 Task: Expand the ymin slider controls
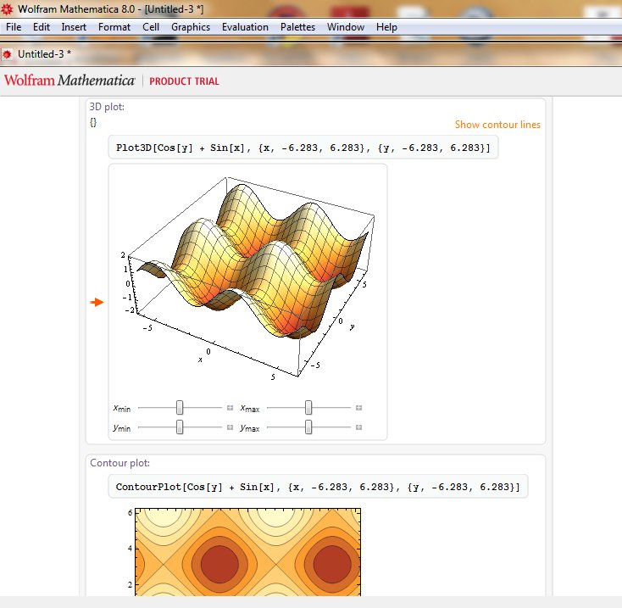coord(230,427)
